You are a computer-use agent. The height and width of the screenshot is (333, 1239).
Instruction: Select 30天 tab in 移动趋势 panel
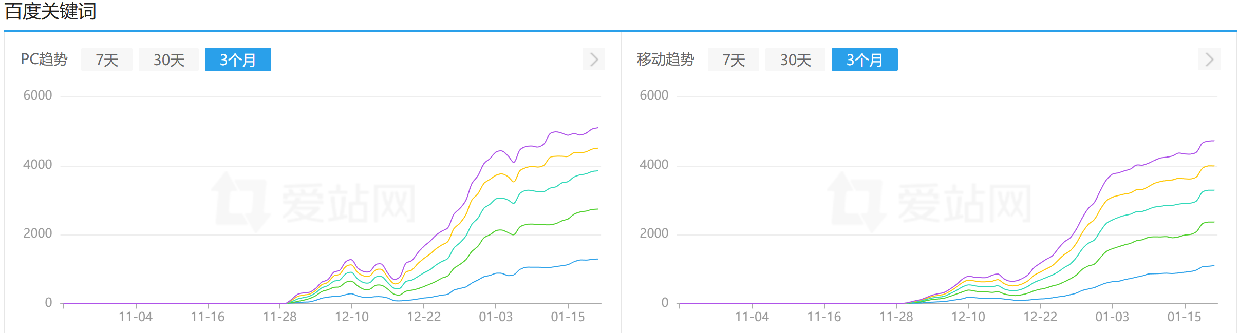(x=795, y=60)
